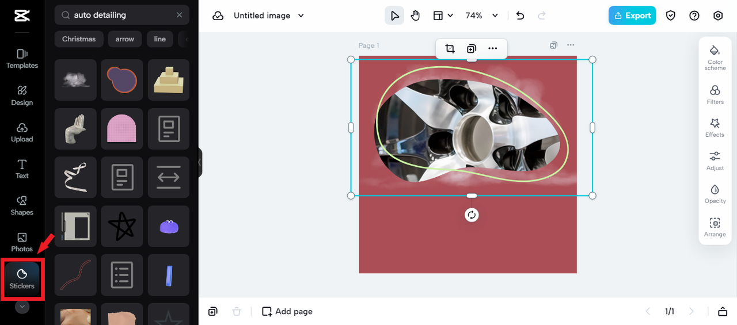The width and height of the screenshot is (737, 325).
Task: Open the Photos panel
Action: pos(22,242)
